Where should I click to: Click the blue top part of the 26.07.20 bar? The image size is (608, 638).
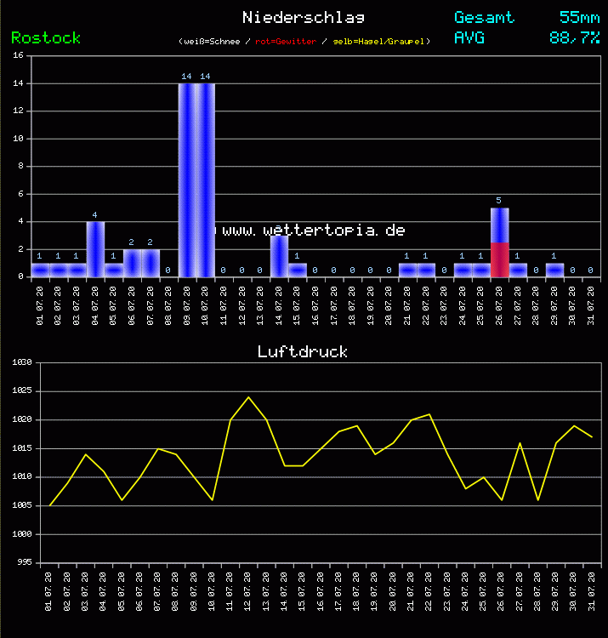499,225
